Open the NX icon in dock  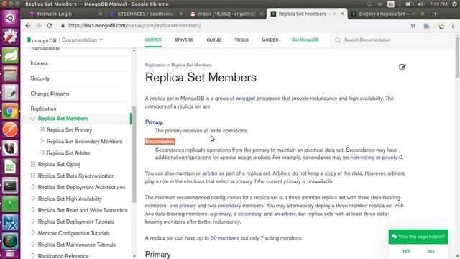[10, 222]
